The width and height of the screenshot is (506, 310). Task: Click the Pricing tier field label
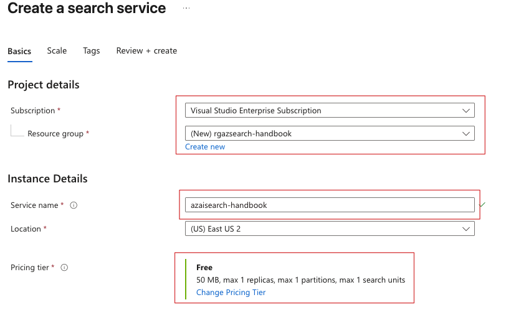[x=30, y=268]
